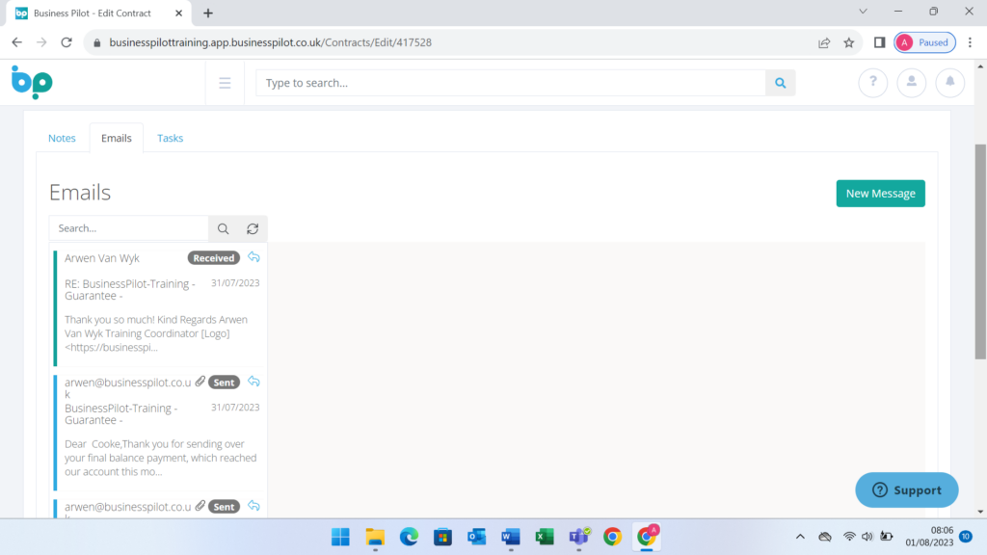Refresh the emails list

[x=253, y=228]
